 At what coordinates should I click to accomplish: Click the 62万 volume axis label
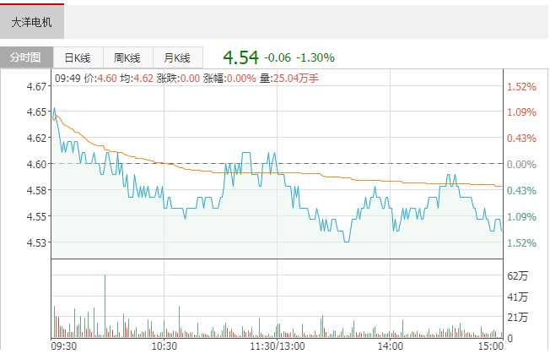(517, 276)
